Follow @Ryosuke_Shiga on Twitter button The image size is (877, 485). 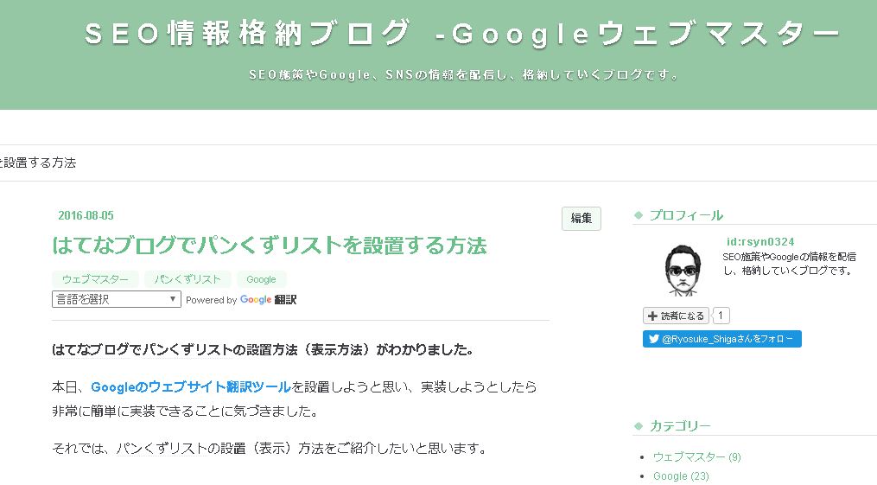[722, 339]
